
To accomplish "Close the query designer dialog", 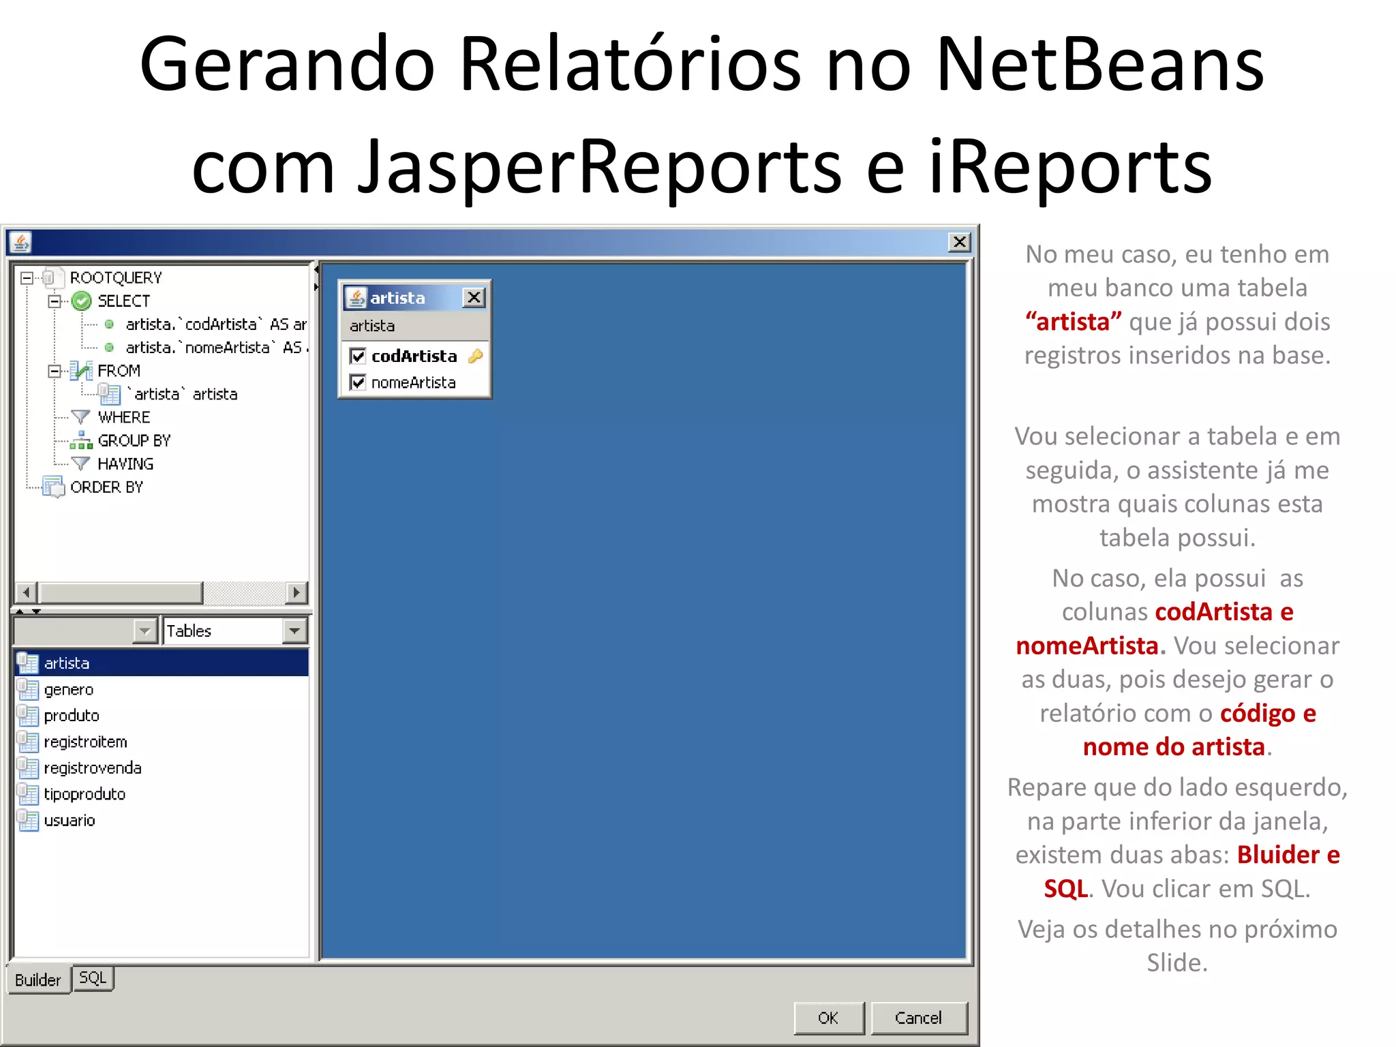I will (x=960, y=242).
